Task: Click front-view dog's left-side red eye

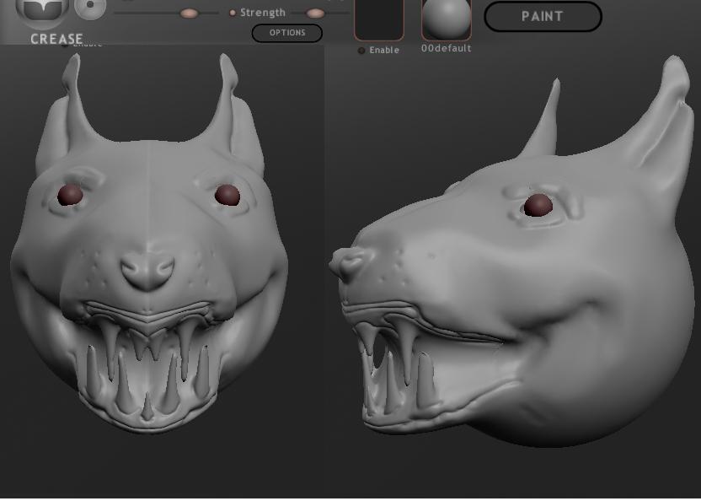Action: pos(70,195)
